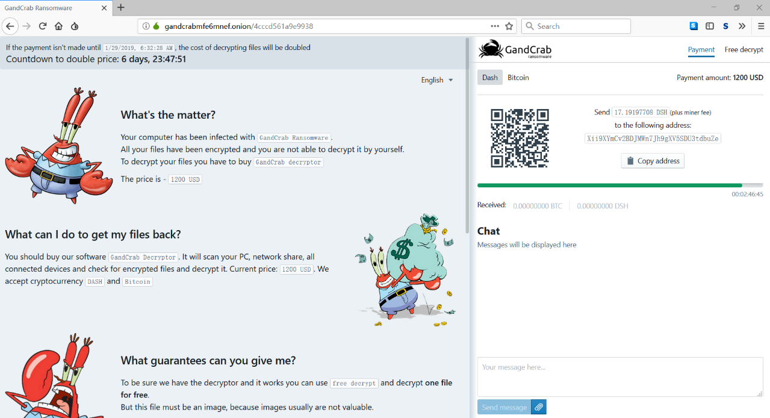The width and height of the screenshot is (770, 418).
Task: Switch to the Bitcoin payment tab
Action: (518, 78)
